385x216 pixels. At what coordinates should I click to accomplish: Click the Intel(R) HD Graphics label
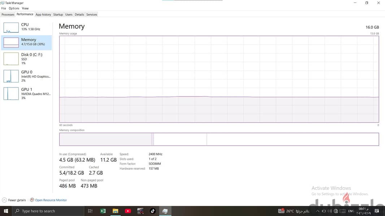click(36, 77)
